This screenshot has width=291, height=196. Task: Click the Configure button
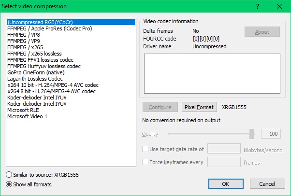click(x=160, y=107)
